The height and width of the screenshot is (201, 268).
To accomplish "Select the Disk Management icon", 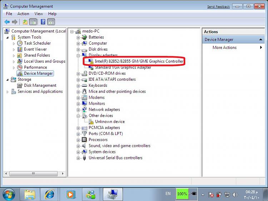I will click(20, 85).
